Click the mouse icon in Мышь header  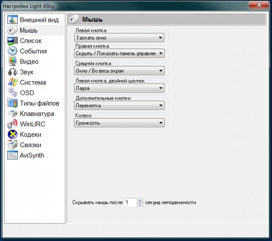click(x=74, y=19)
